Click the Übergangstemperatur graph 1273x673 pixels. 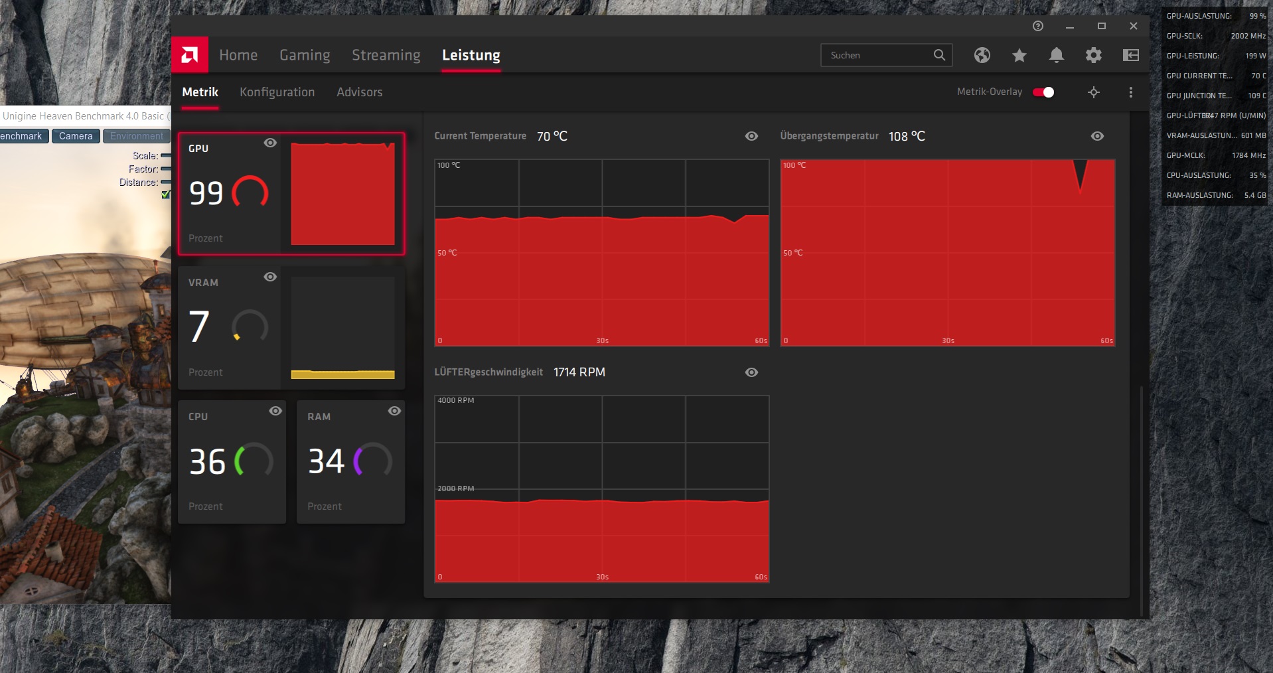click(948, 252)
